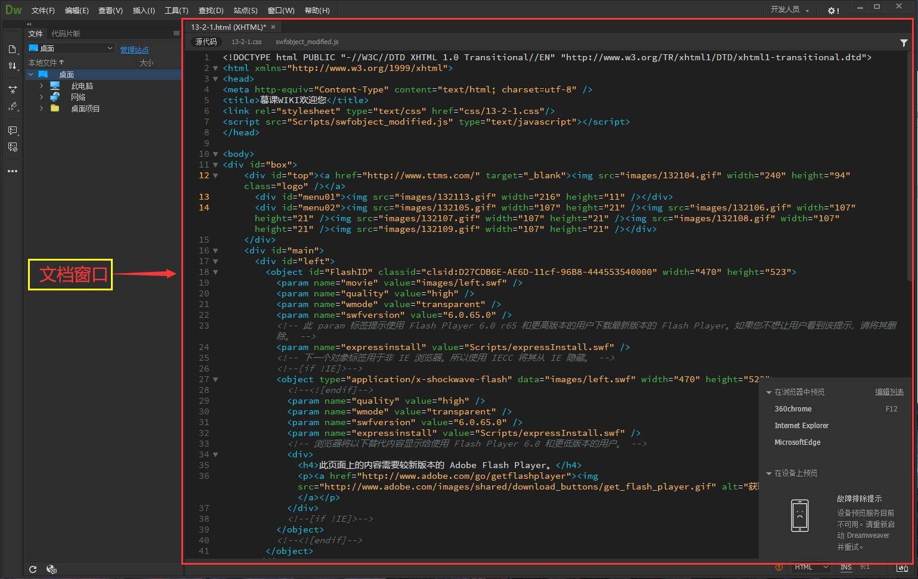Close the 13-2-1.html document tab
Image resolution: width=918 pixels, height=579 pixels.
[x=273, y=27]
